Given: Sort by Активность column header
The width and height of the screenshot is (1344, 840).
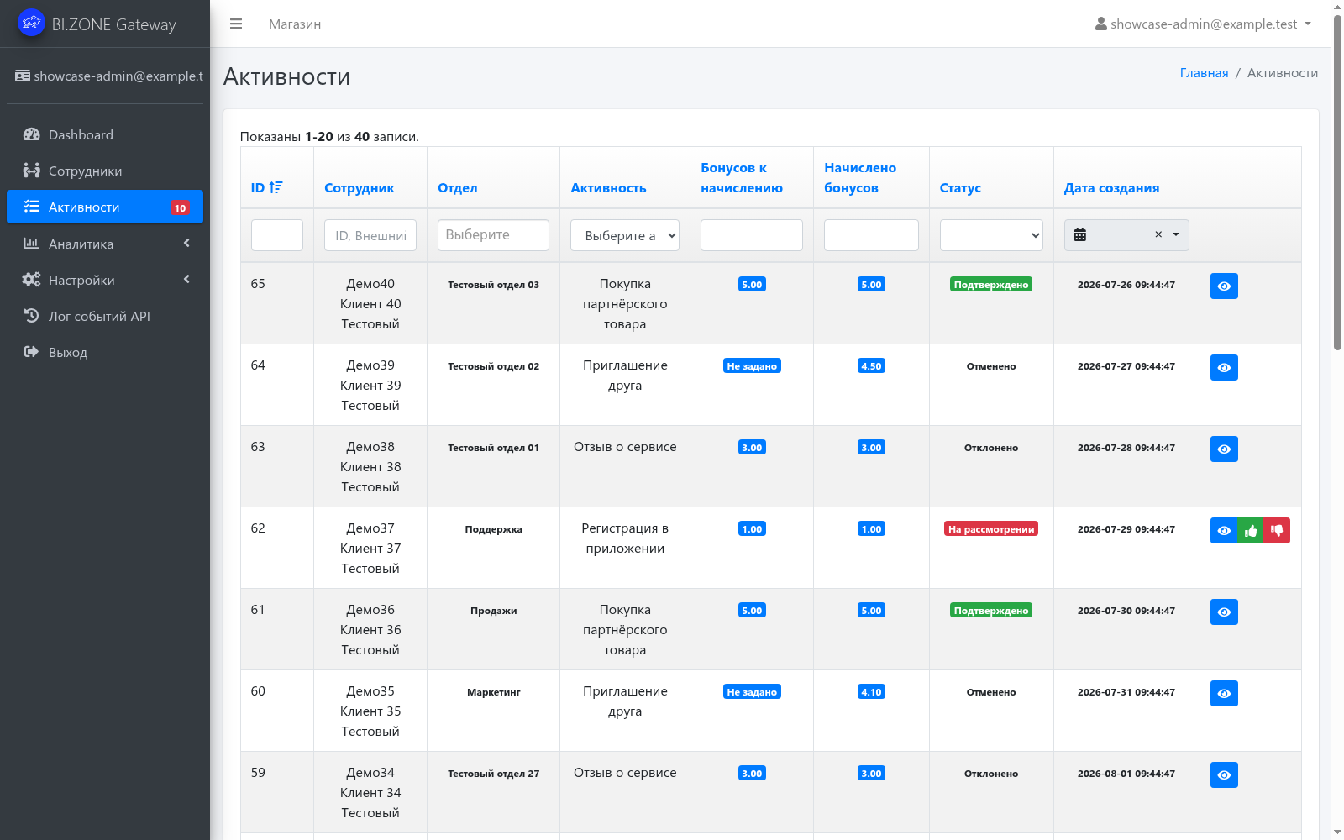Looking at the screenshot, I should 608,188.
